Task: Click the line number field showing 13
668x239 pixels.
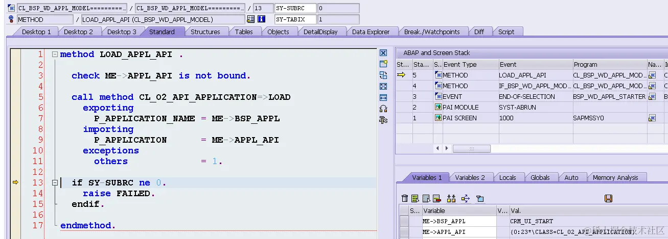Action: tap(263, 8)
